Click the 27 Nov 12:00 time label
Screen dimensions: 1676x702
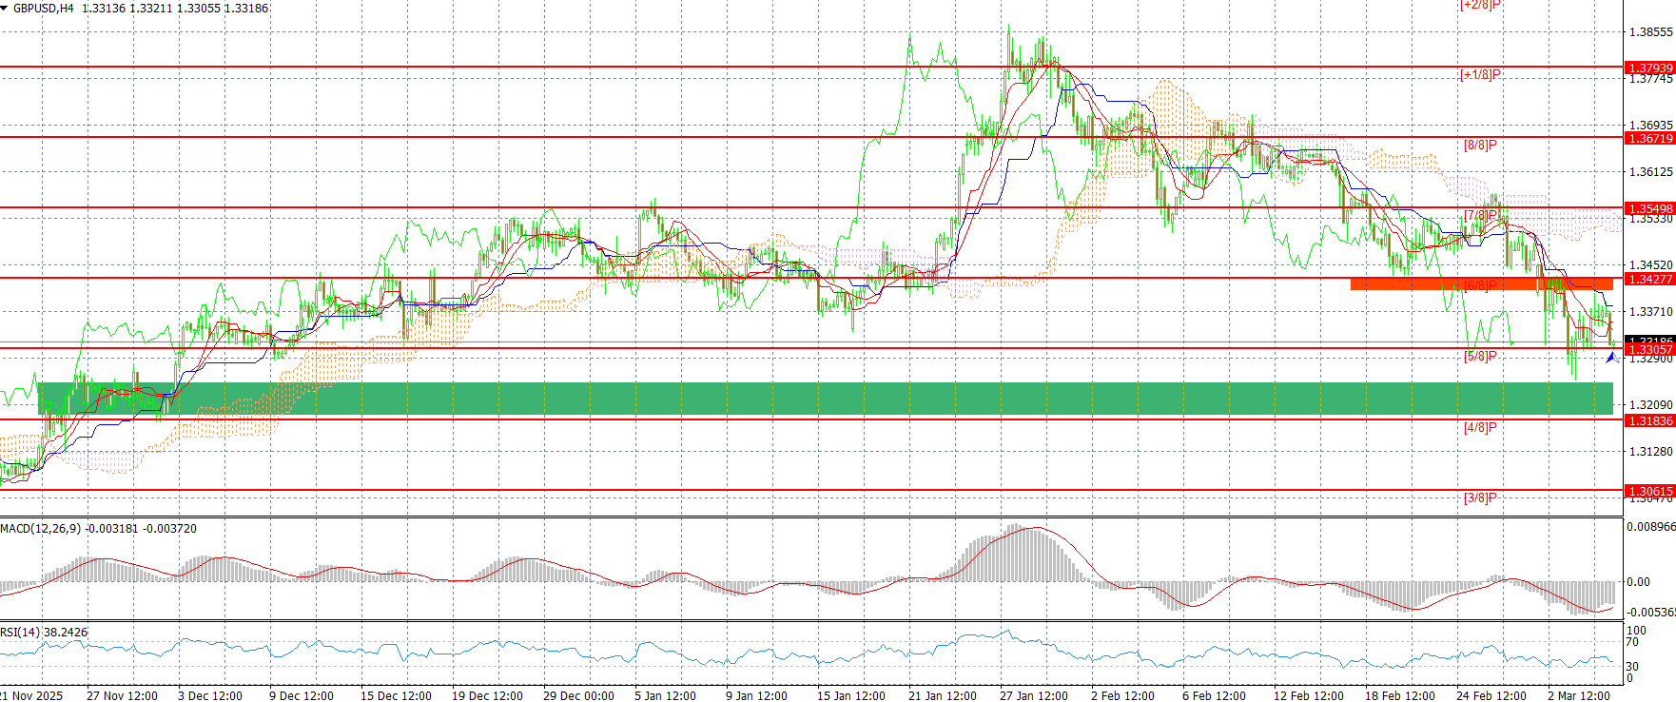click(x=122, y=695)
